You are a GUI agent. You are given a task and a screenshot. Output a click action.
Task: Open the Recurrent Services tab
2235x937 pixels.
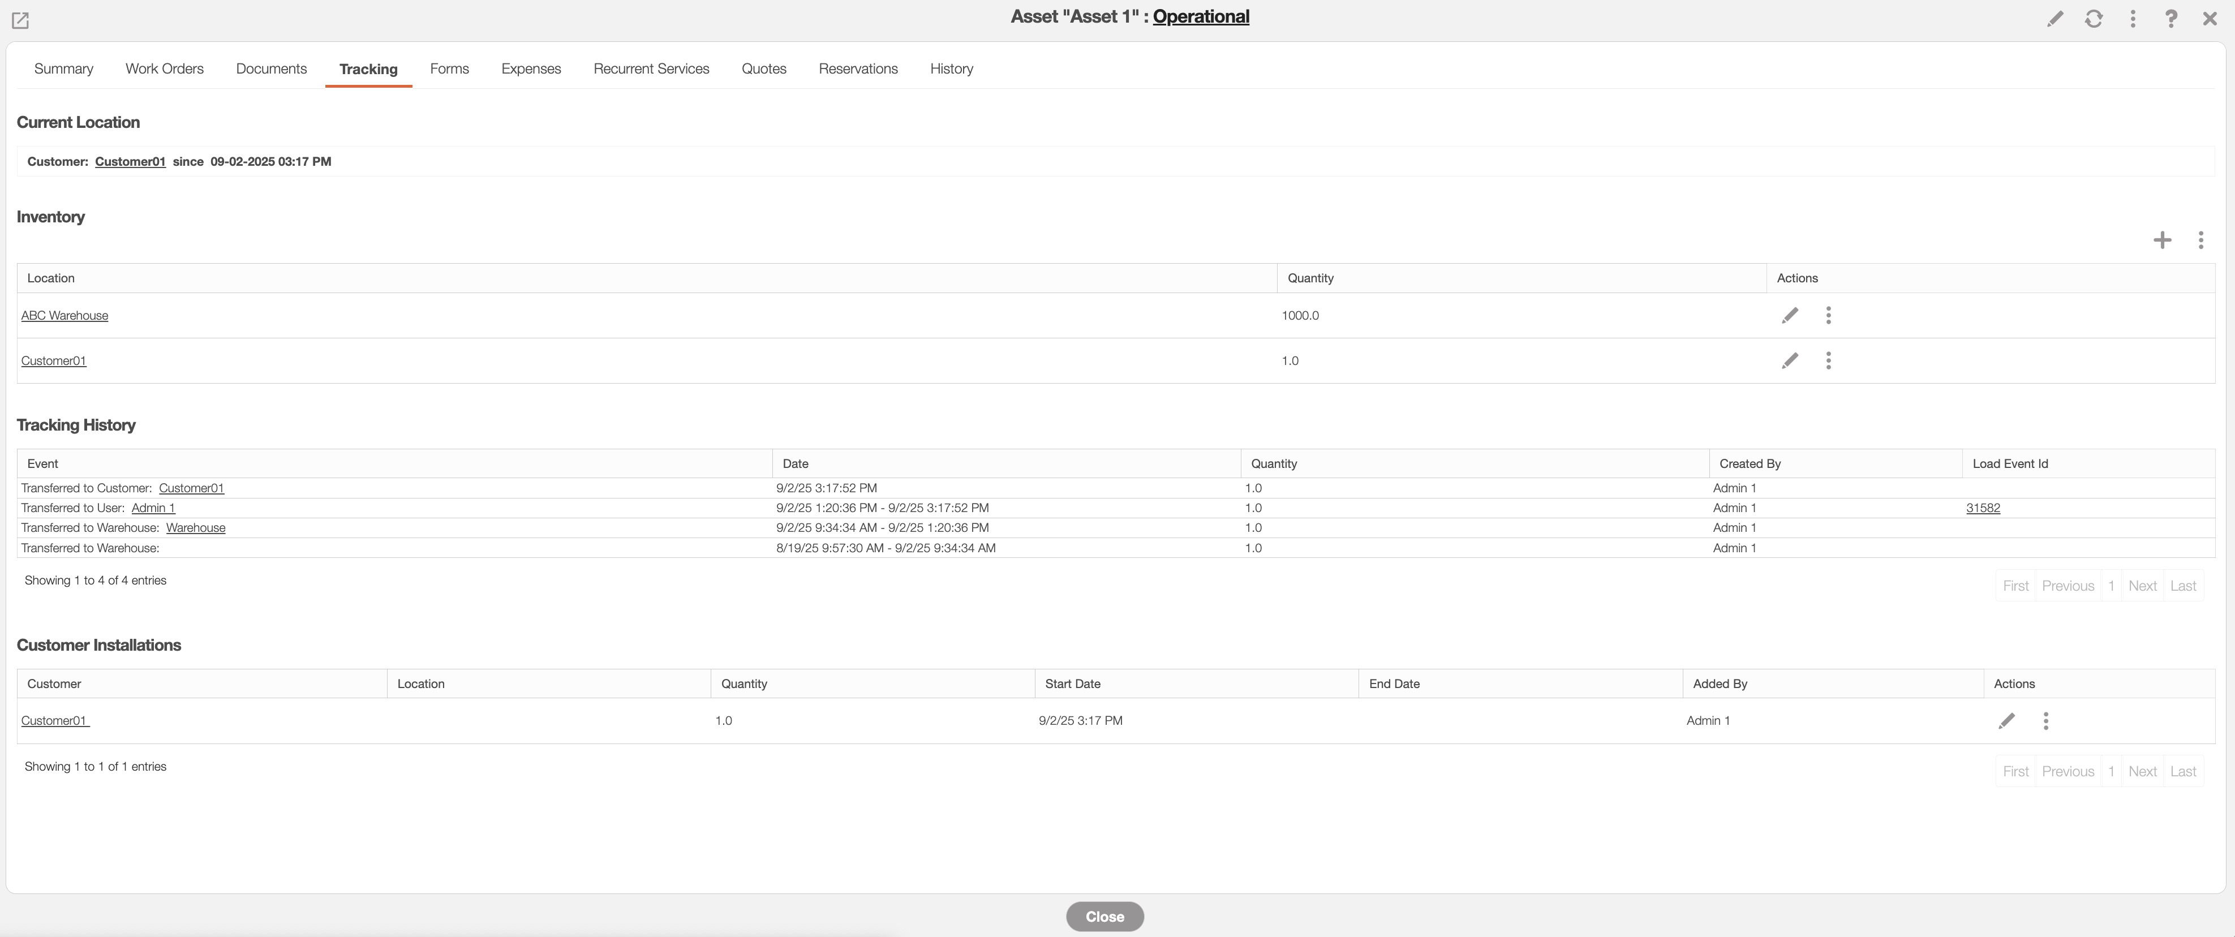coord(651,68)
